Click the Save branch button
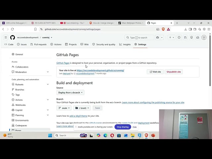Image resolution: width=212 pixels, height=159 pixels. click(97, 108)
